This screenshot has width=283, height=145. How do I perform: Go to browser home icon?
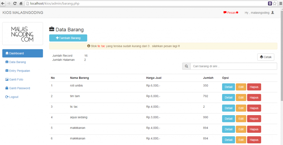point(21,3)
